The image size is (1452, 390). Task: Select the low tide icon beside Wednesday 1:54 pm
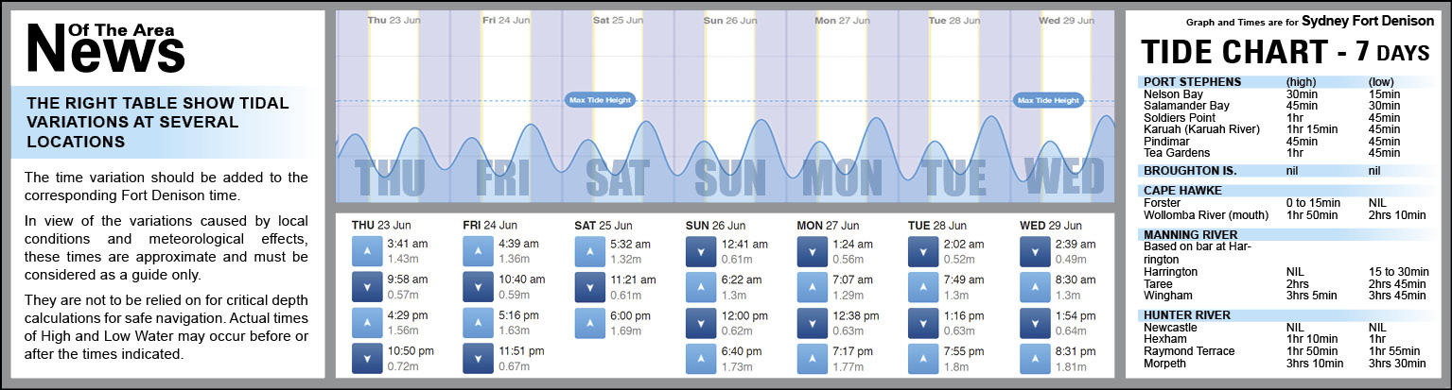tap(1036, 323)
